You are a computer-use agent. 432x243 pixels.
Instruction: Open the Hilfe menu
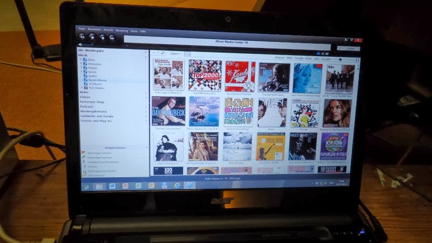143,31
